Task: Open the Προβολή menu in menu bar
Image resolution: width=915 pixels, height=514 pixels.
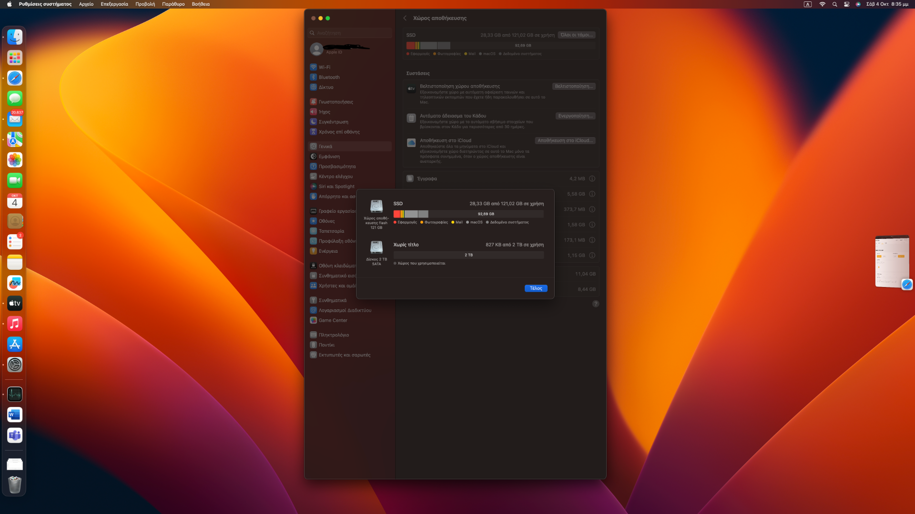Action: coord(145,4)
